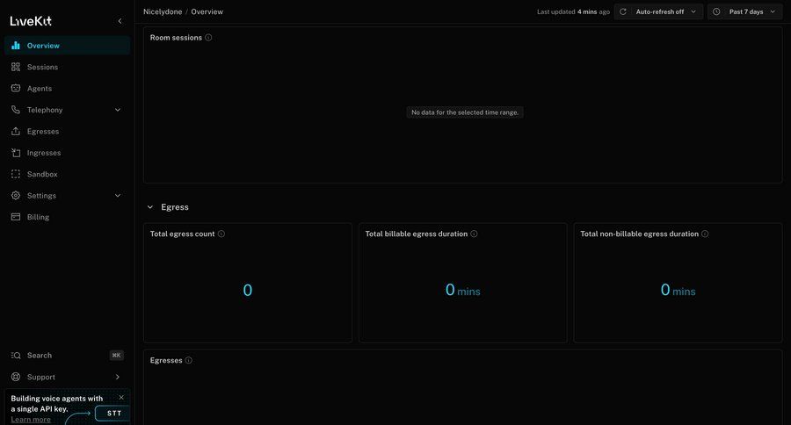Click the non-billable egress duration 0 mins value
The image size is (791, 425).
point(678,290)
